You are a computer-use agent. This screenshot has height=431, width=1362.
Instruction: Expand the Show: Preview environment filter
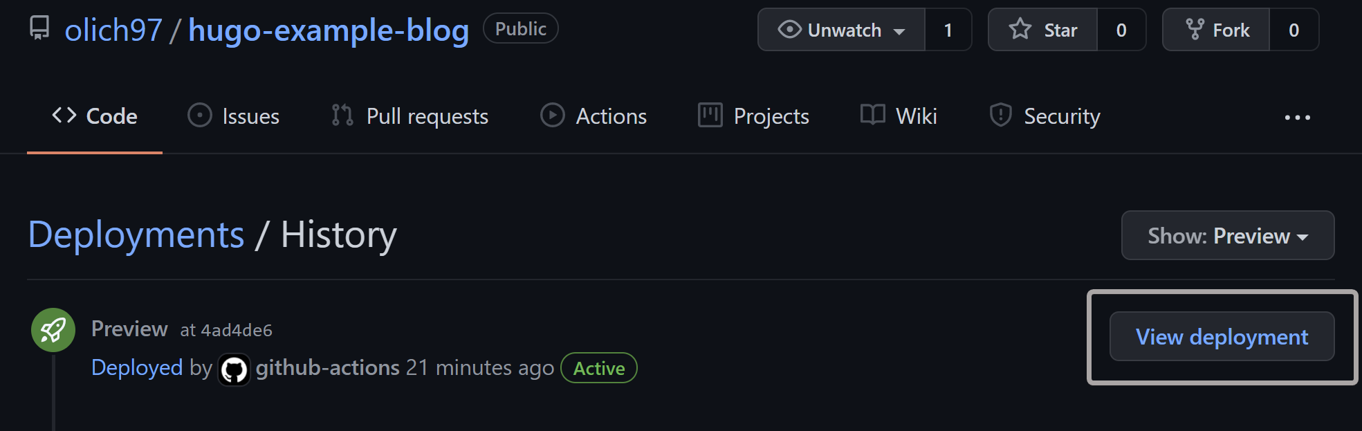(x=1227, y=236)
